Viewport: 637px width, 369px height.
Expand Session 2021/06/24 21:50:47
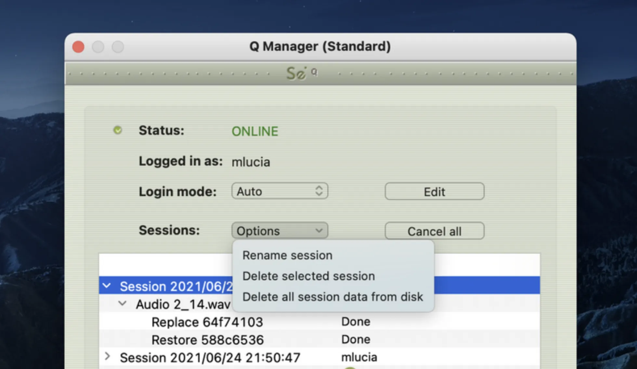[107, 357]
